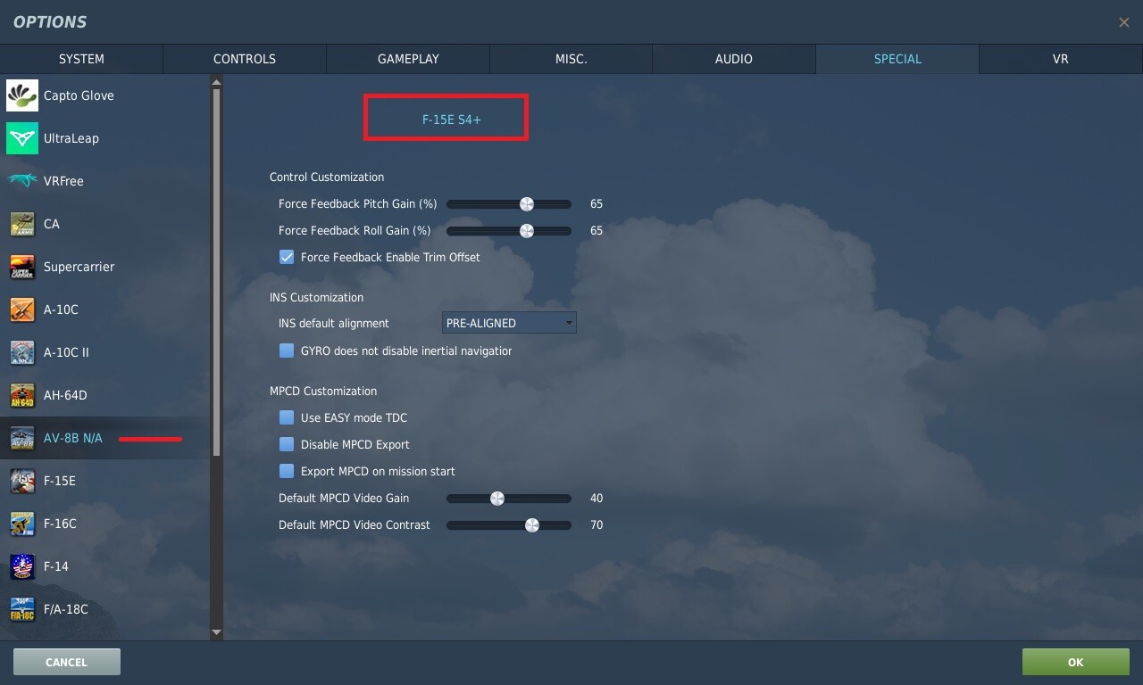Open the VR tab
The image size is (1143, 685).
[1061, 59]
